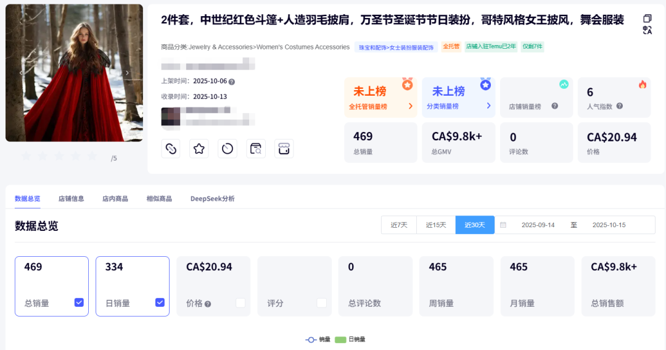Show next product image with right arrow
This screenshot has width=666, height=350.
pos(128,73)
